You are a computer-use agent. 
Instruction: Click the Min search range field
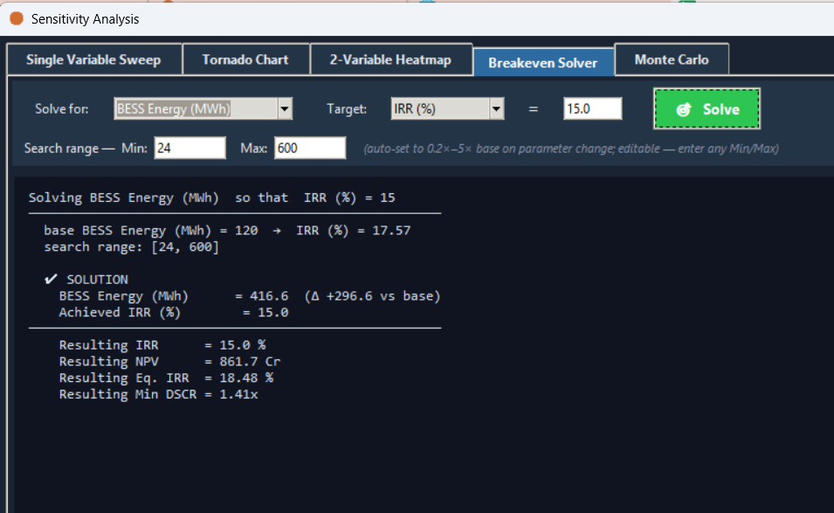(x=190, y=148)
